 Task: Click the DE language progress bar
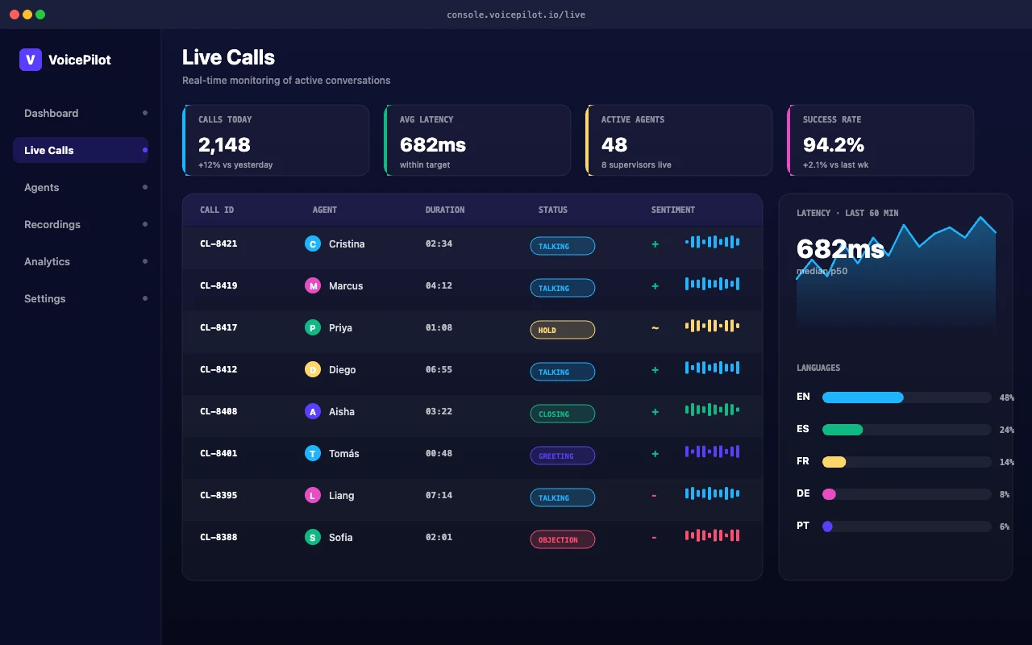click(907, 494)
